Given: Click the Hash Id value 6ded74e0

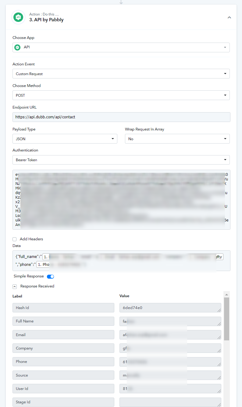Looking at the screenshot, I should [170, 308].
